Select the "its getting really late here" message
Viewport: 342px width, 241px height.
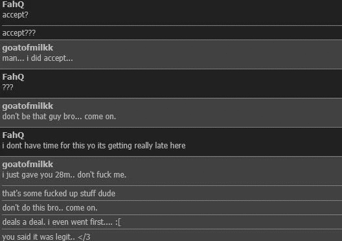coord(94,146)
